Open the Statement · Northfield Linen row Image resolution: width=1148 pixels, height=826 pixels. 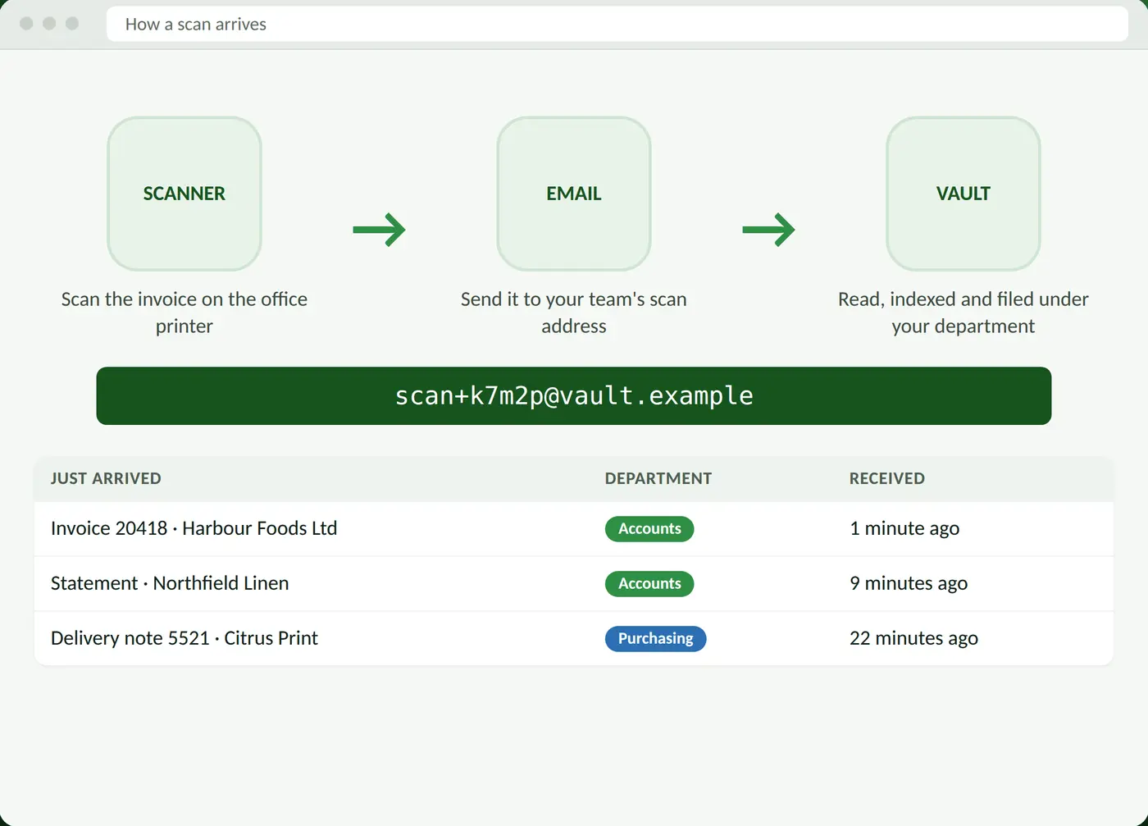tap(574, 584)
